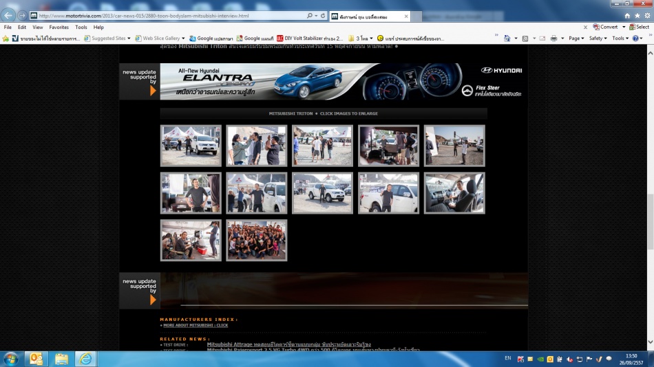Open the File menu
The width and height of the screenshot is (654, 367).
(8, 27)
